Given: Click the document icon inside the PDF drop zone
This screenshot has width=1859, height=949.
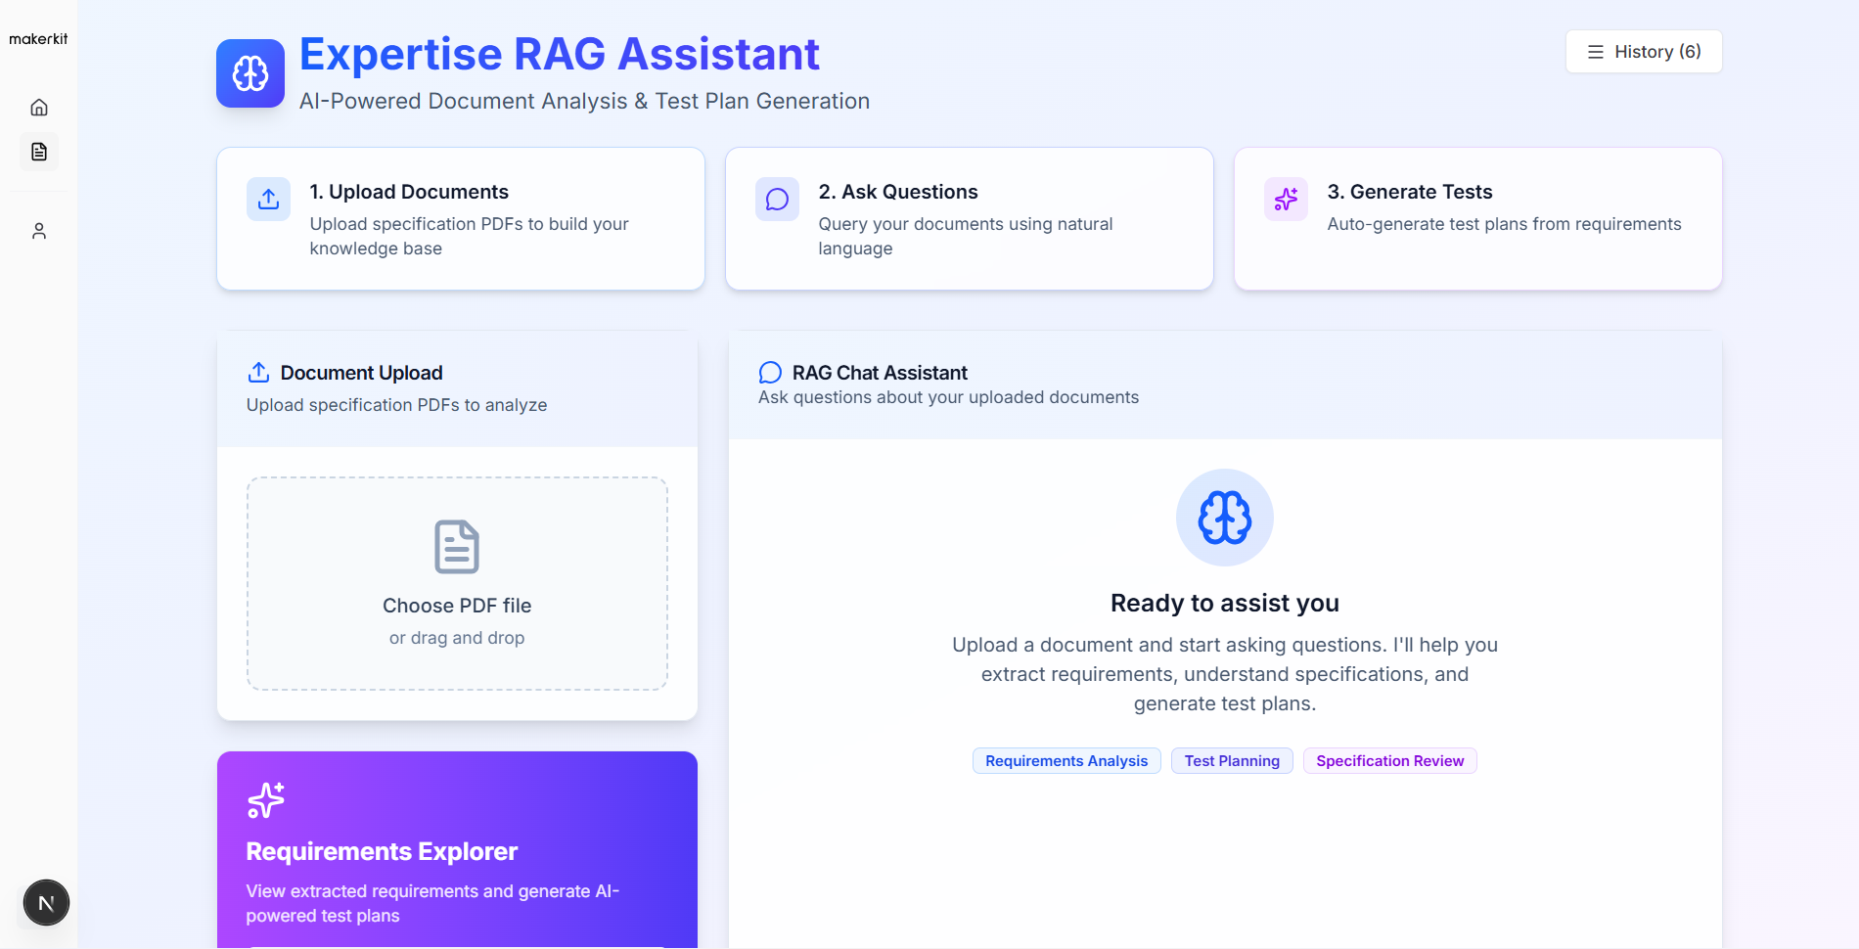Looking at the screenshot, I should point(456,547).
